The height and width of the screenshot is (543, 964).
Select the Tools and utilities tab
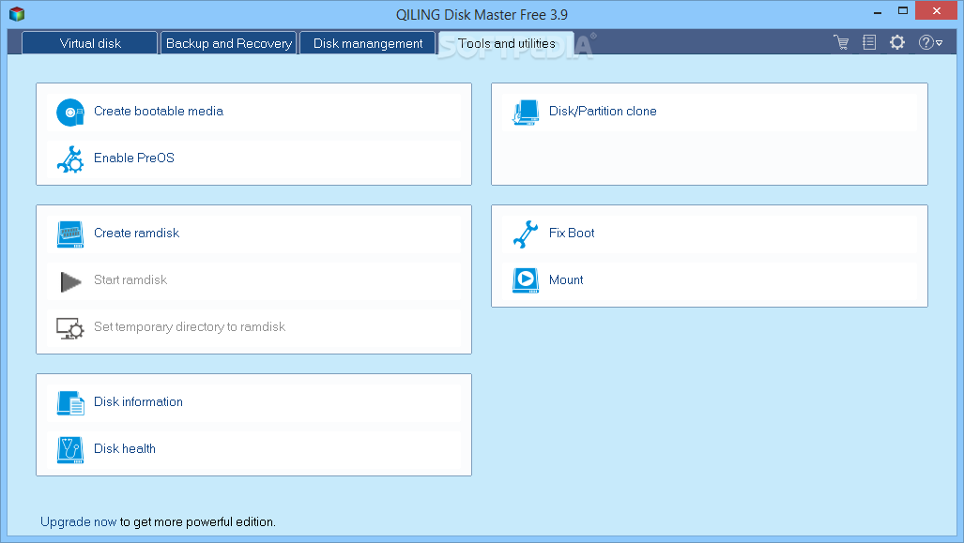click(x=507, y=43)
